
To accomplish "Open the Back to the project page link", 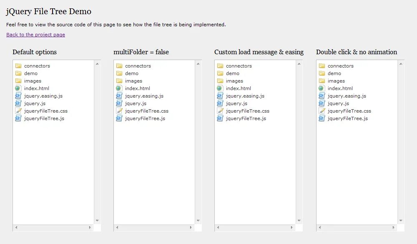I will [35, 35].
